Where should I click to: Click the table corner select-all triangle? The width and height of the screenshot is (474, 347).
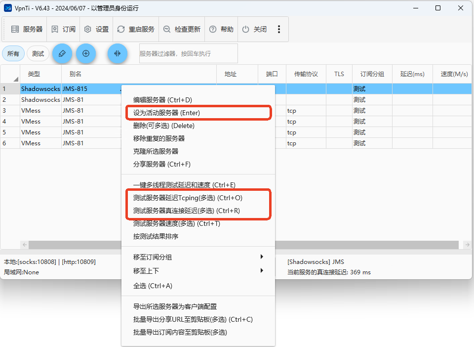(x=15, y=79)
